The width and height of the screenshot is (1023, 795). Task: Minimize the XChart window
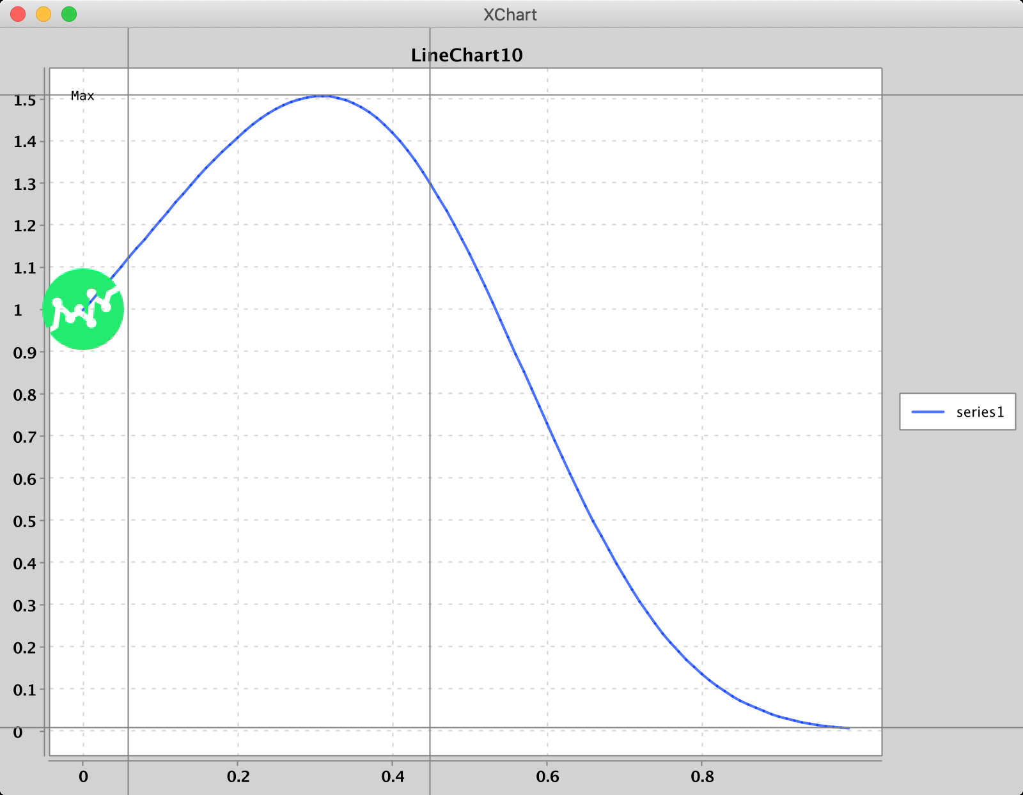(43, 14)
